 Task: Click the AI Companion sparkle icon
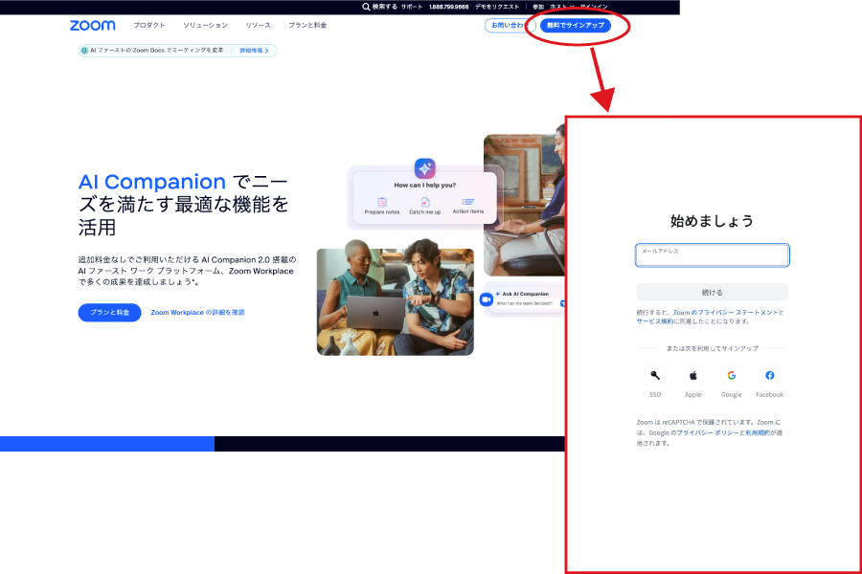424,168
